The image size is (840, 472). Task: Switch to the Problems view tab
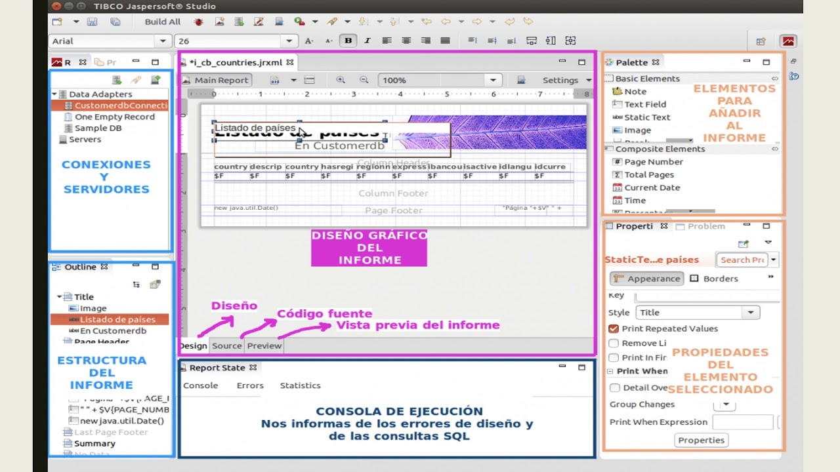coord(700,226)
